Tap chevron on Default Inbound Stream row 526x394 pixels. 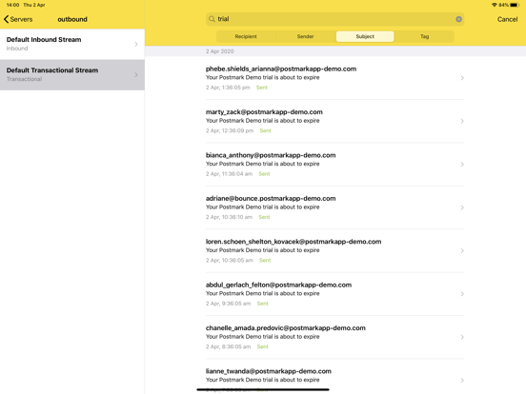(136, 44)
